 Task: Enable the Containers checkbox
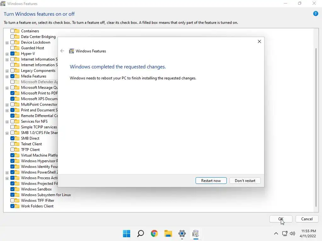[12, 31]
